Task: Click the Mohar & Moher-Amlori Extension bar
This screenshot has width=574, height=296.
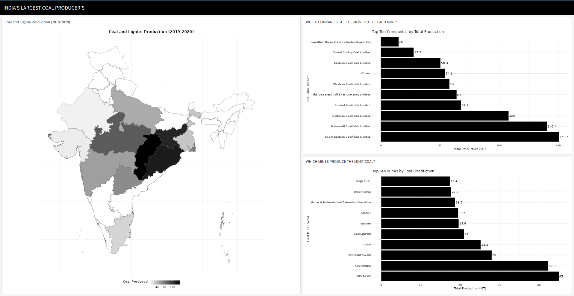Action: (x=418, y=202)
